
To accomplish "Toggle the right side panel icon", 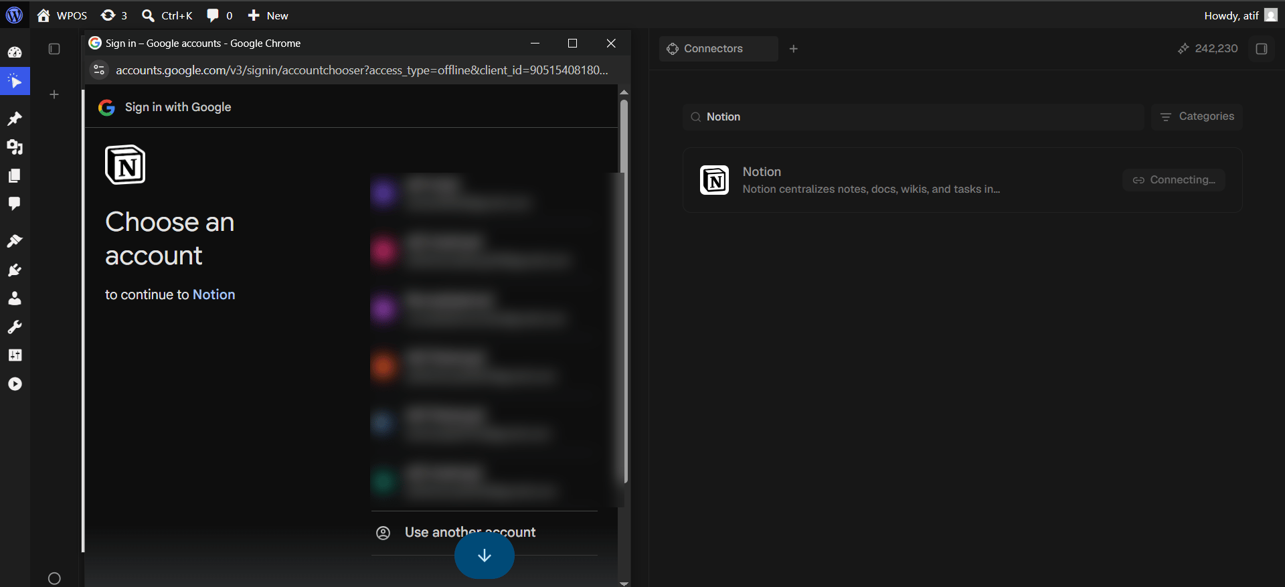I will click(1262, 49).
